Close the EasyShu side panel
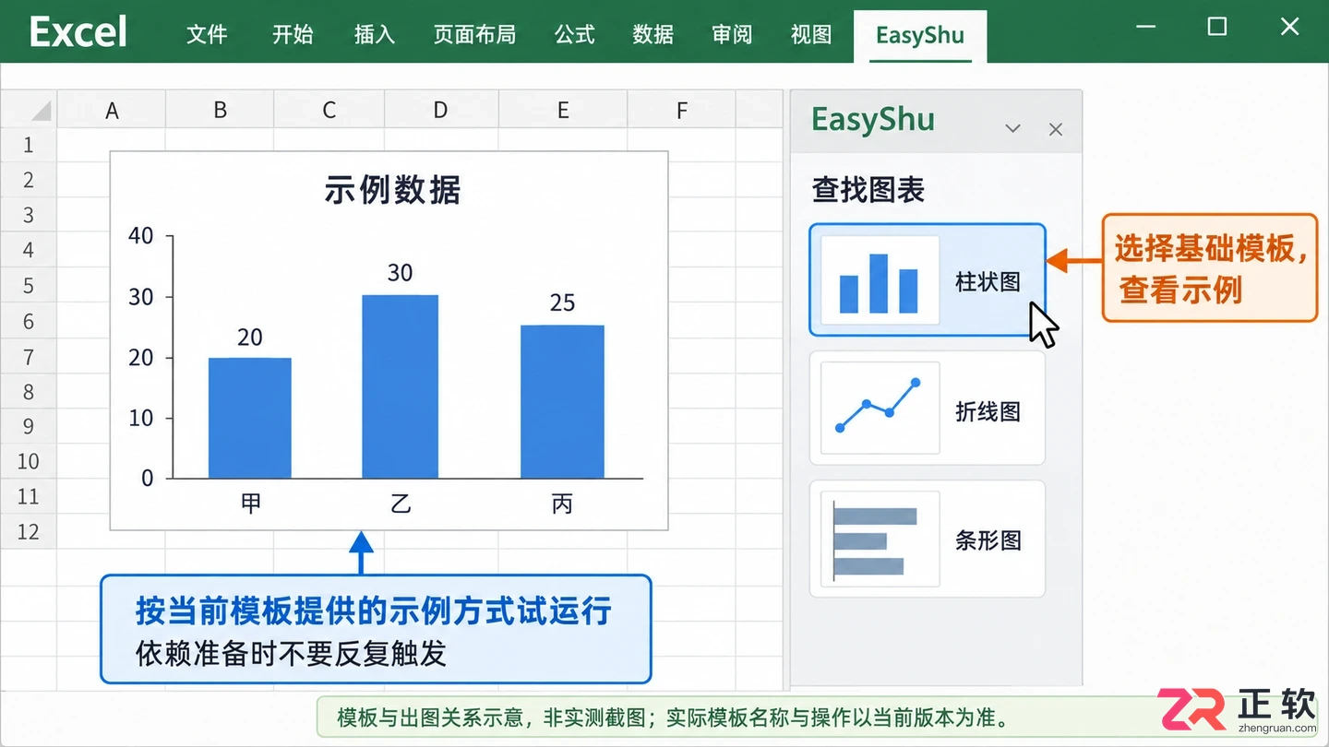Image resolution: width=1329 pixels, height=747 pixels. 1056,129
